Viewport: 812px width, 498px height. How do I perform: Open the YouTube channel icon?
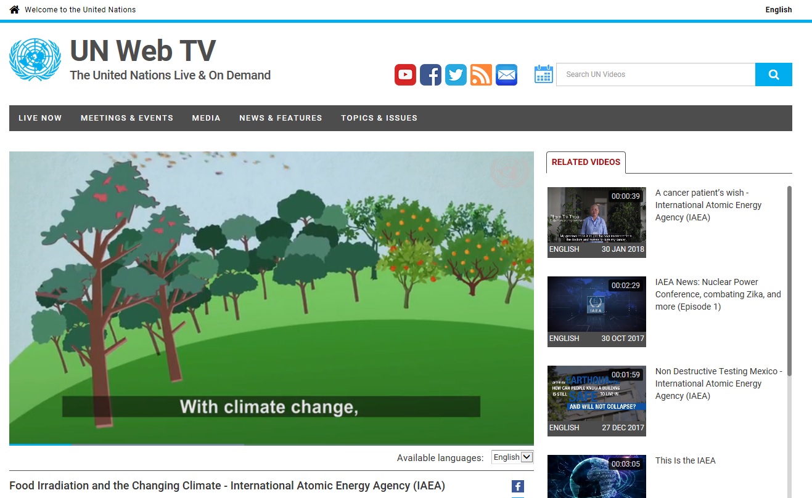tap(405, 74)
